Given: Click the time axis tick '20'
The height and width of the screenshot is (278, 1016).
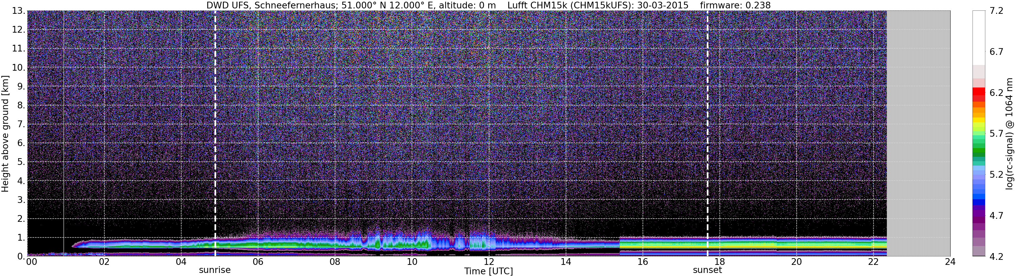Looking at the screenshot, I should pos(796,262).
